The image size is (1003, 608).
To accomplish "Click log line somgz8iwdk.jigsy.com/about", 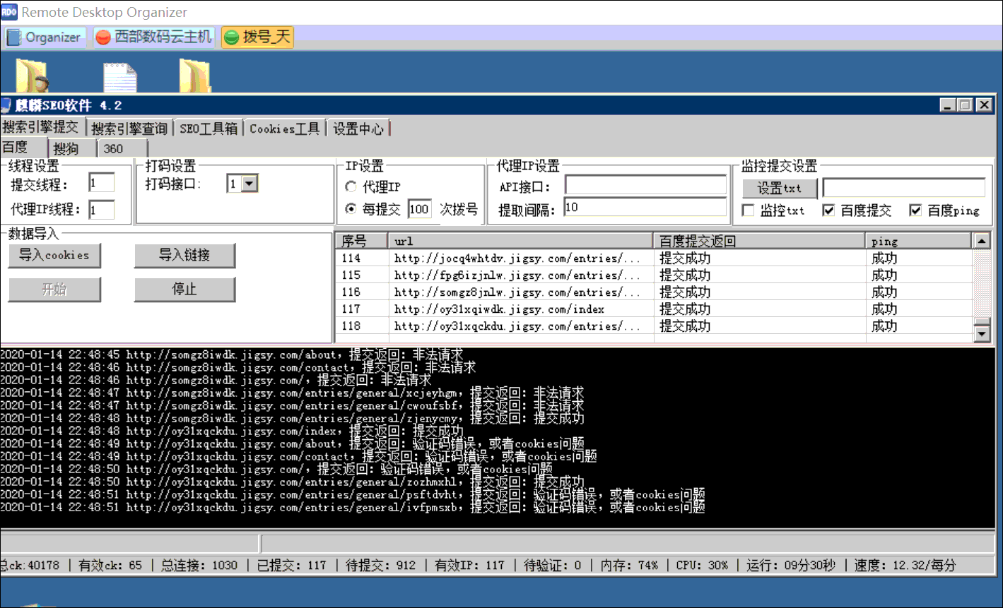I will (232, 354).
